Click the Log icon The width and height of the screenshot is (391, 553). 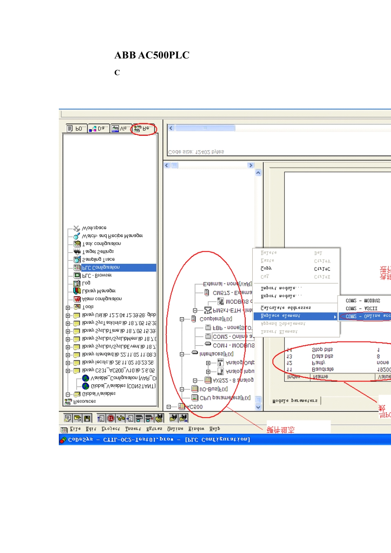point(77,283)
